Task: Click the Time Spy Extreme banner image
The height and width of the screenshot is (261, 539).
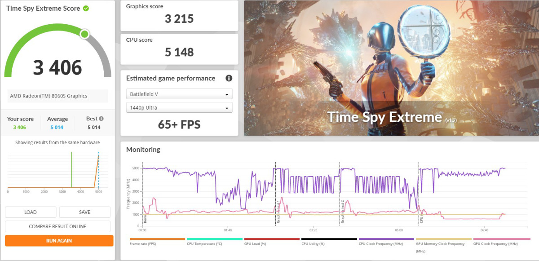Action: click(x=391, y=68)
